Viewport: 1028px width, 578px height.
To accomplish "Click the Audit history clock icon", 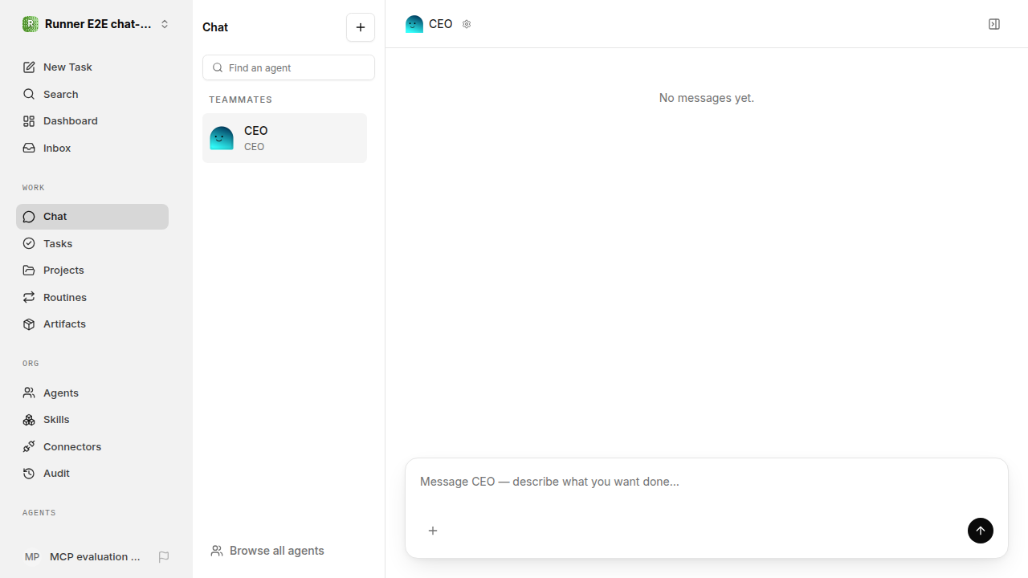I will point(29,473).
